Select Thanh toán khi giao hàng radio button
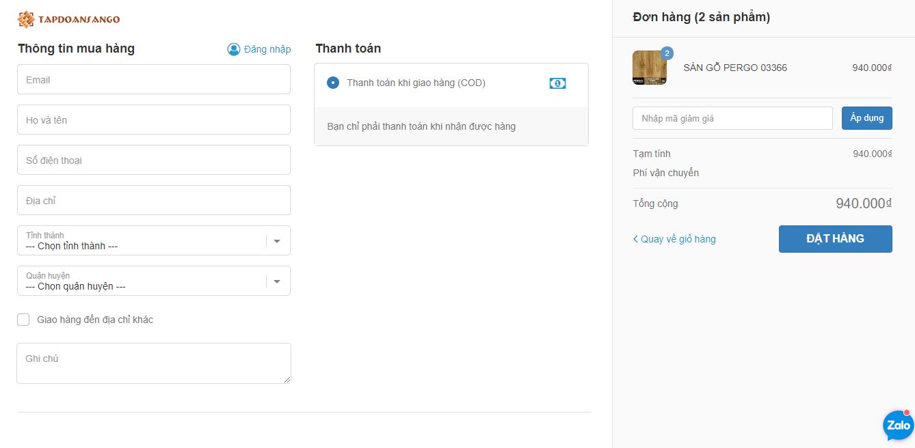The width and height of the screenshot is (915, 448). pyautogui.click(x=333, y=83)
